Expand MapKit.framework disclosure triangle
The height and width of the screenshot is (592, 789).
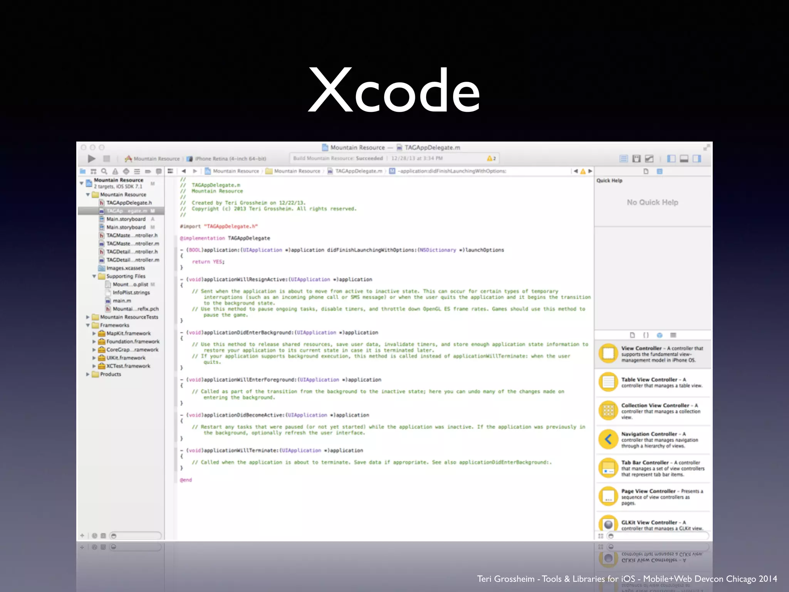point(94,333)
